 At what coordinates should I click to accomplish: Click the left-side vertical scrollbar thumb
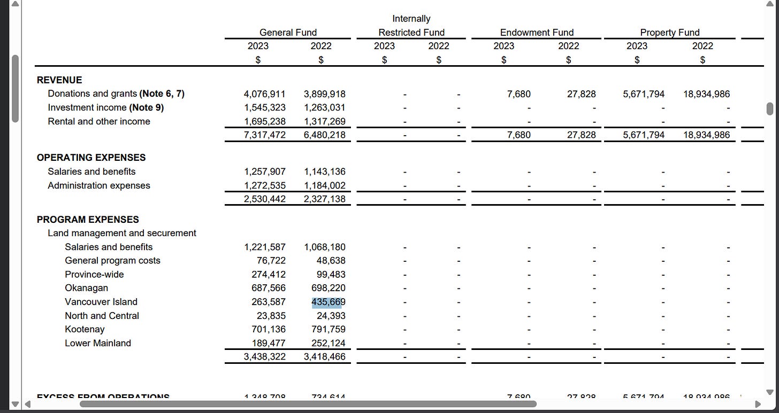coord(16,88)
